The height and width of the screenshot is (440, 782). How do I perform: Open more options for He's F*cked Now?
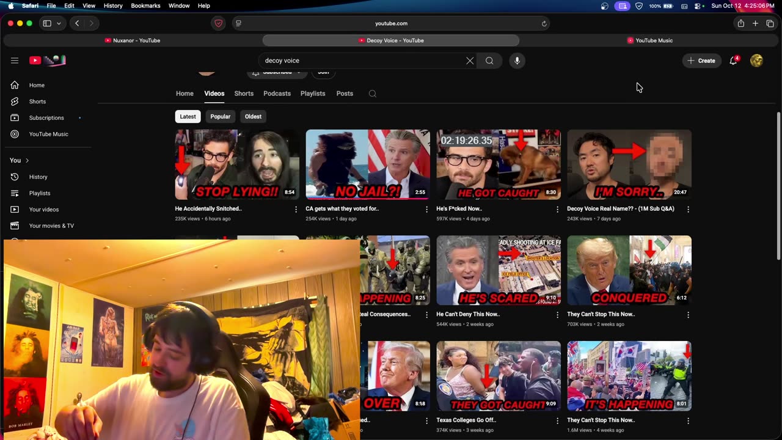click(557, 209)
